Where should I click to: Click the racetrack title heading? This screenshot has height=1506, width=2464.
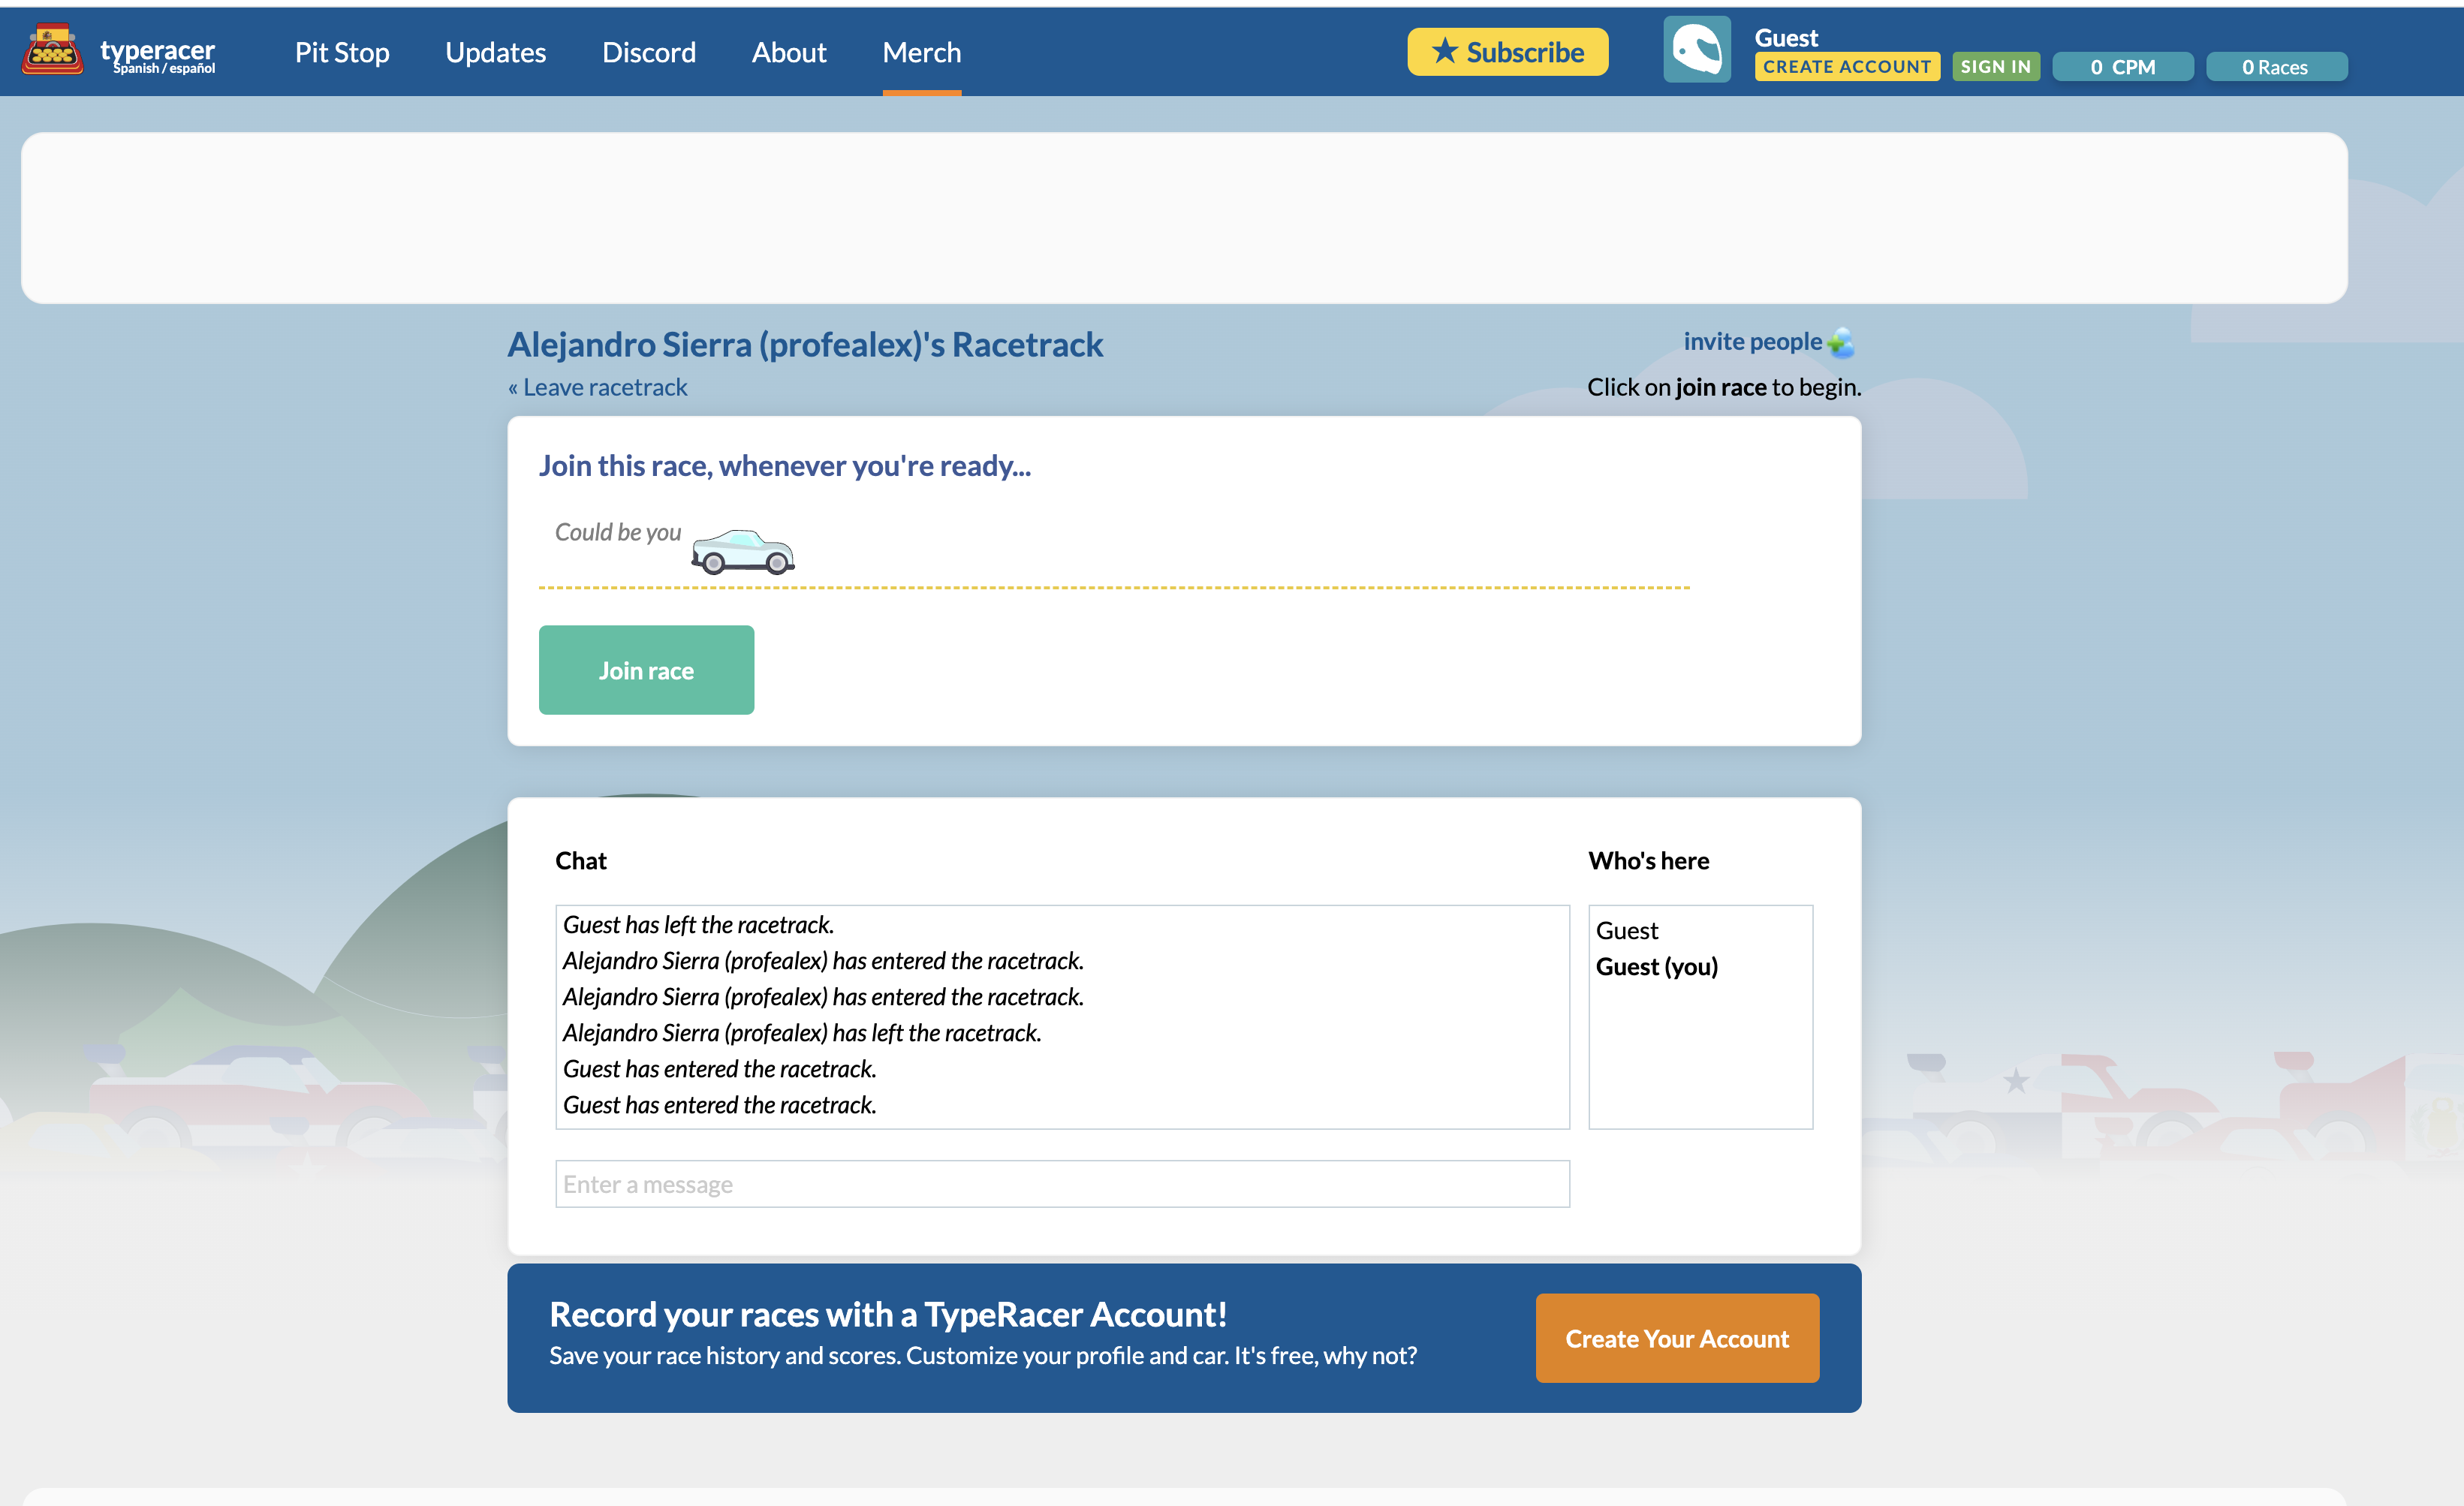(805, 345)
